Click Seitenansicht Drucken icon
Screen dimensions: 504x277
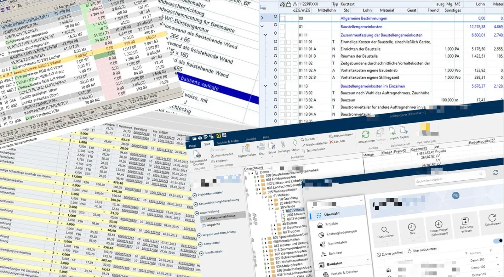[x=197, y=154]
